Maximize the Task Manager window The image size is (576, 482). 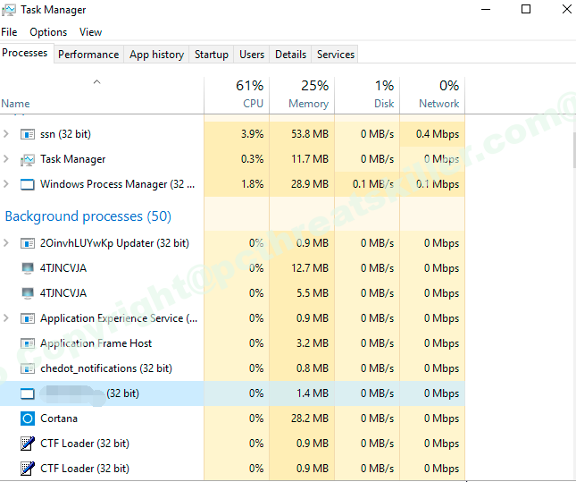(526, 9)
